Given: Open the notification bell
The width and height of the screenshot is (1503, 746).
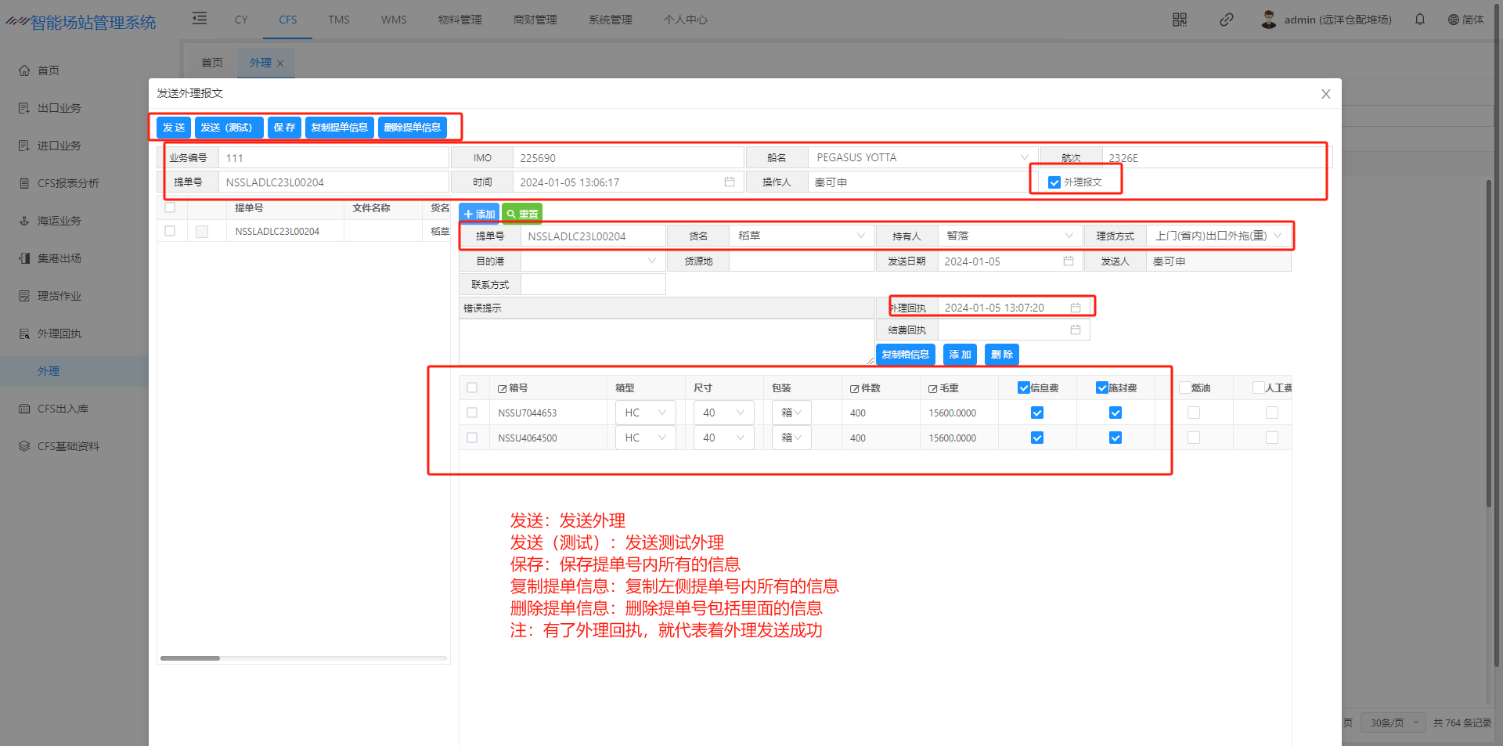Looking at the screenshot, I should (1419, 20).
